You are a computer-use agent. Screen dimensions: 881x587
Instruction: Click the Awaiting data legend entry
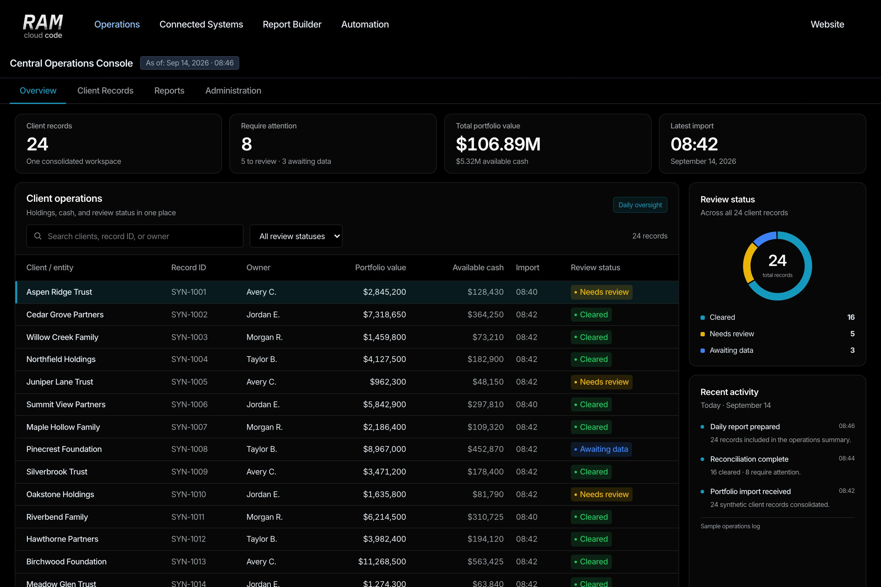[777, 350]
